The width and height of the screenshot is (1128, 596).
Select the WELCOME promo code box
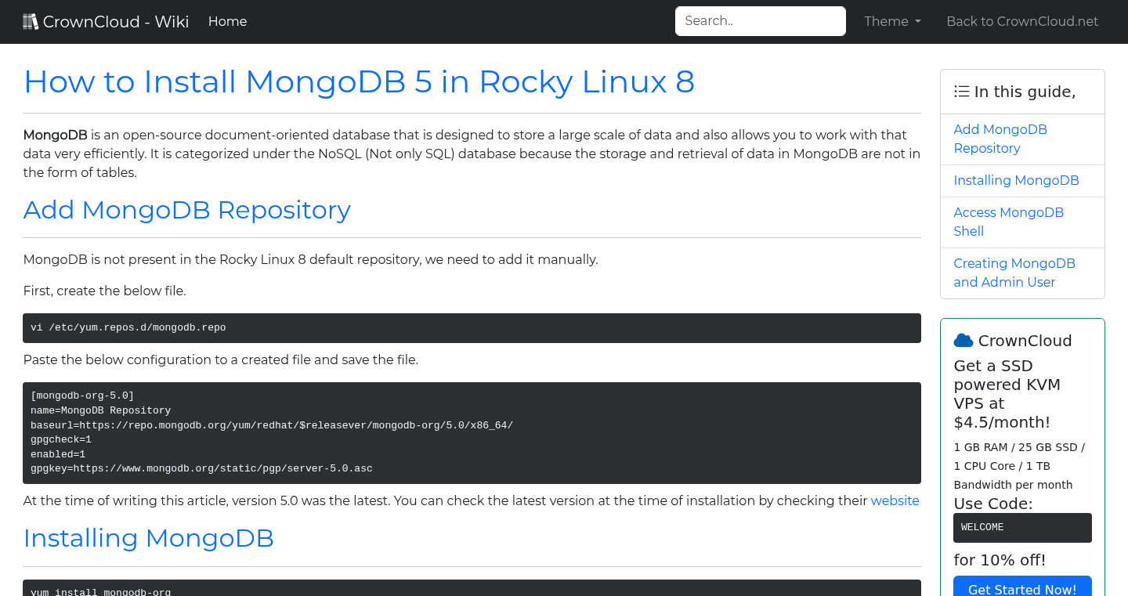[1022, 527]
